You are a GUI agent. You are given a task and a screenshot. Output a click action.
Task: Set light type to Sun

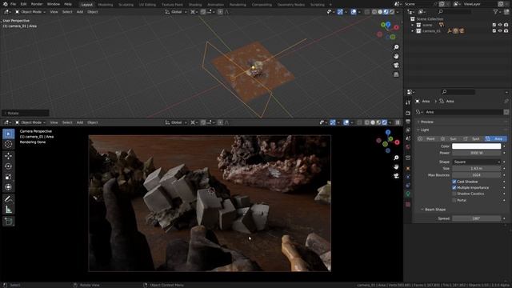pos(450,138)
